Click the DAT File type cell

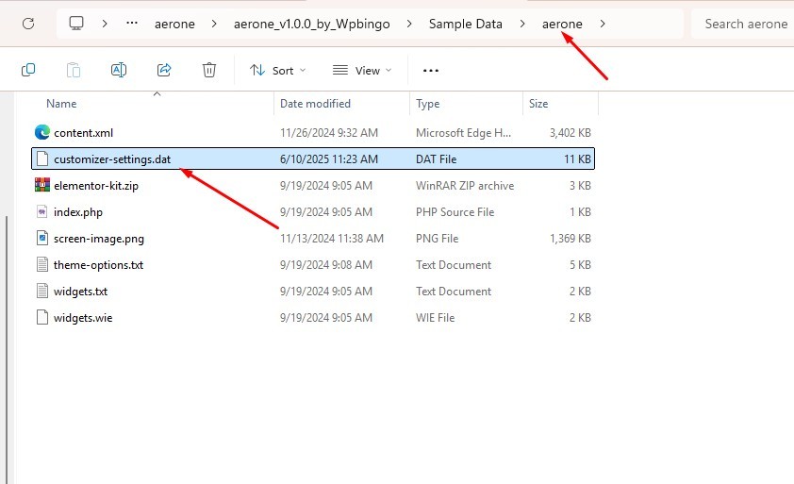click(436, 159)
